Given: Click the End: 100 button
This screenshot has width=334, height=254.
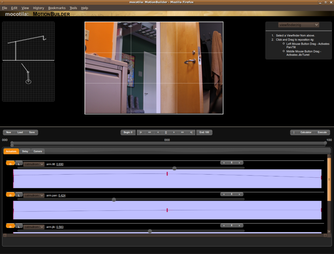Looking at the screenshot, I should point(204,132).
